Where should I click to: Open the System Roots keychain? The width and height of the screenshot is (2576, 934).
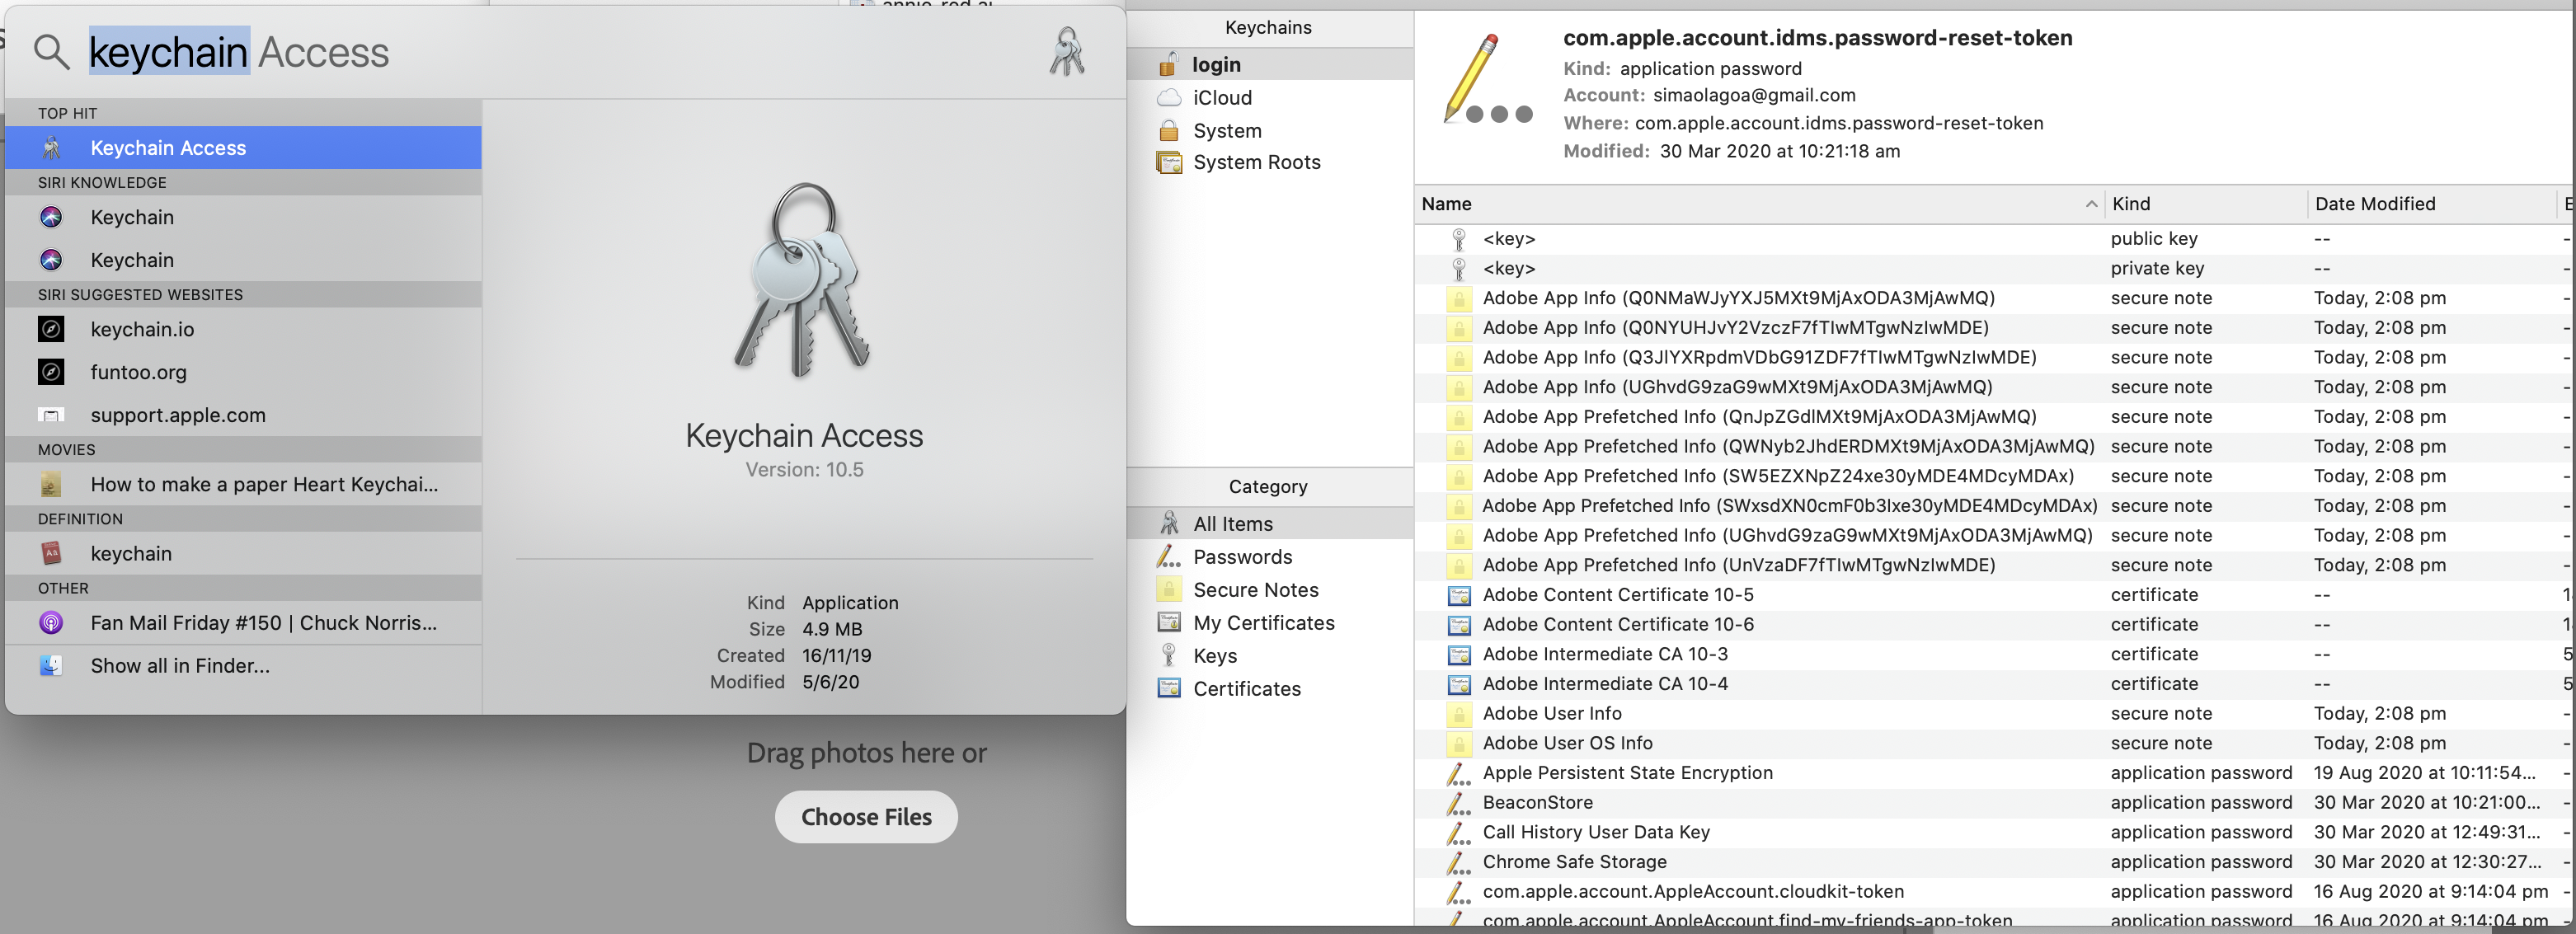point(1256,162)
